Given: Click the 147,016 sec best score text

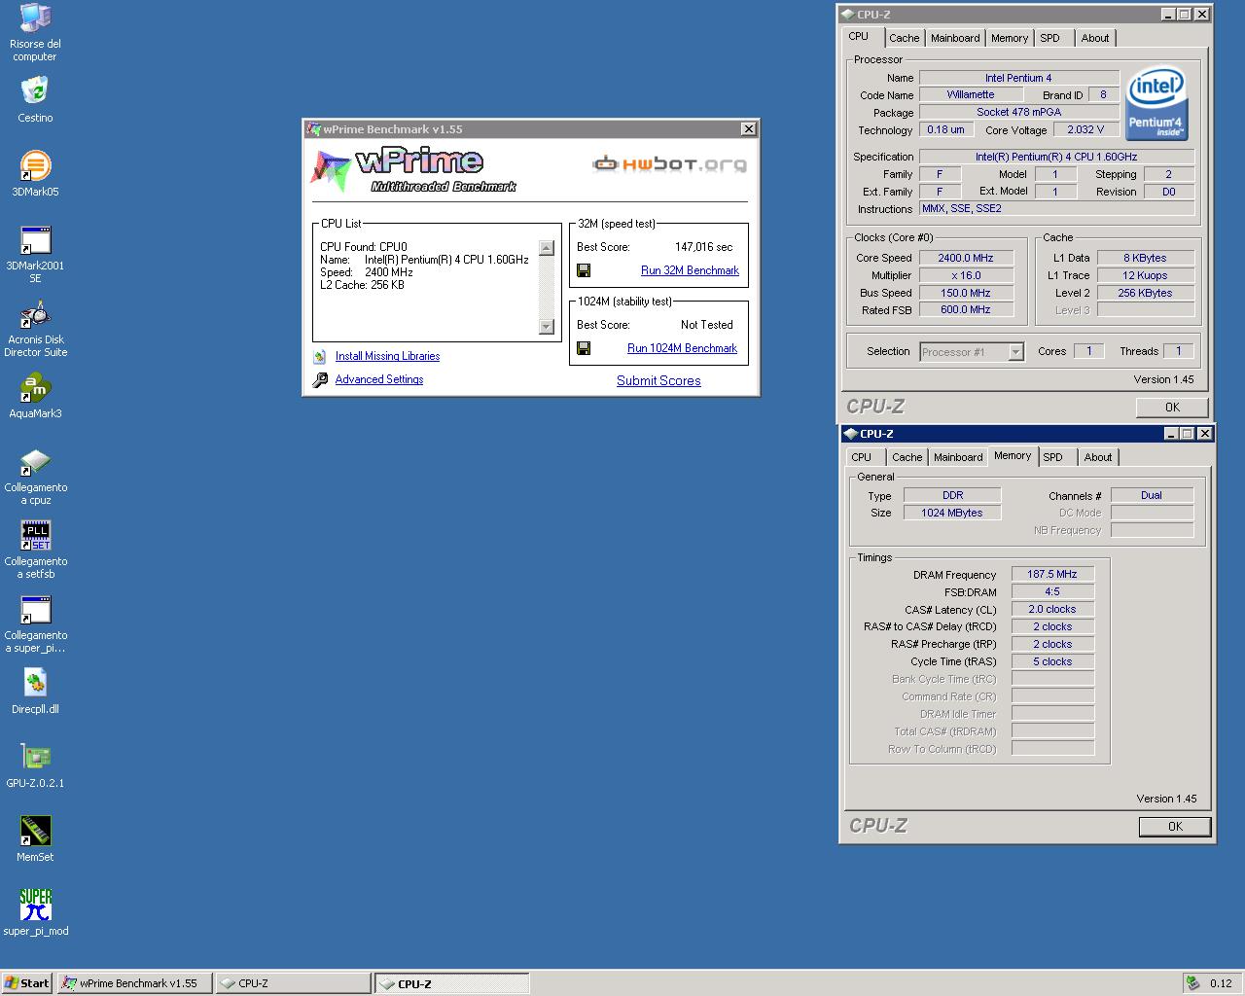Looking at the screenshot, I should pos(704,247).
